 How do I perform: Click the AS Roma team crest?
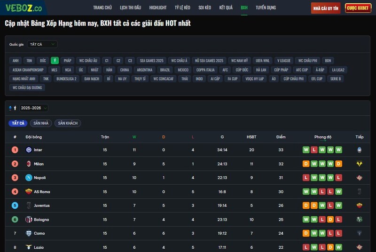tap(28, 192)
